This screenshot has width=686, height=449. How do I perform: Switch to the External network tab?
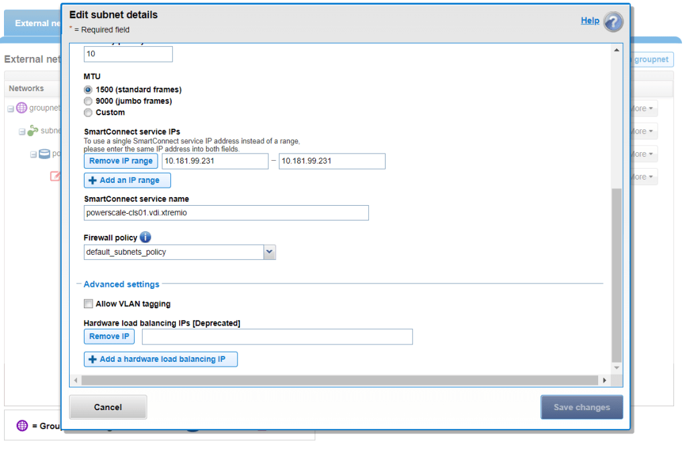click(34, 23)
